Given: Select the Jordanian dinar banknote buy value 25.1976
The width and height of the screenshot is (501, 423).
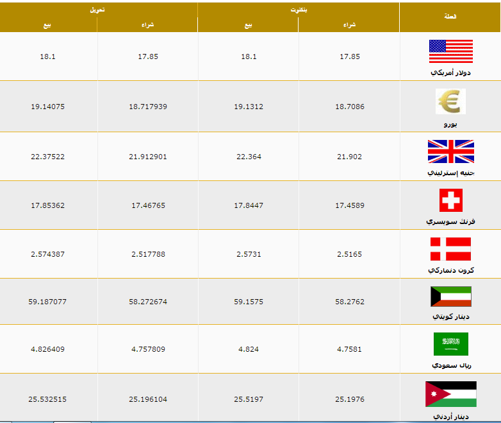Looking at the screenshot, I should coord(350,399).
